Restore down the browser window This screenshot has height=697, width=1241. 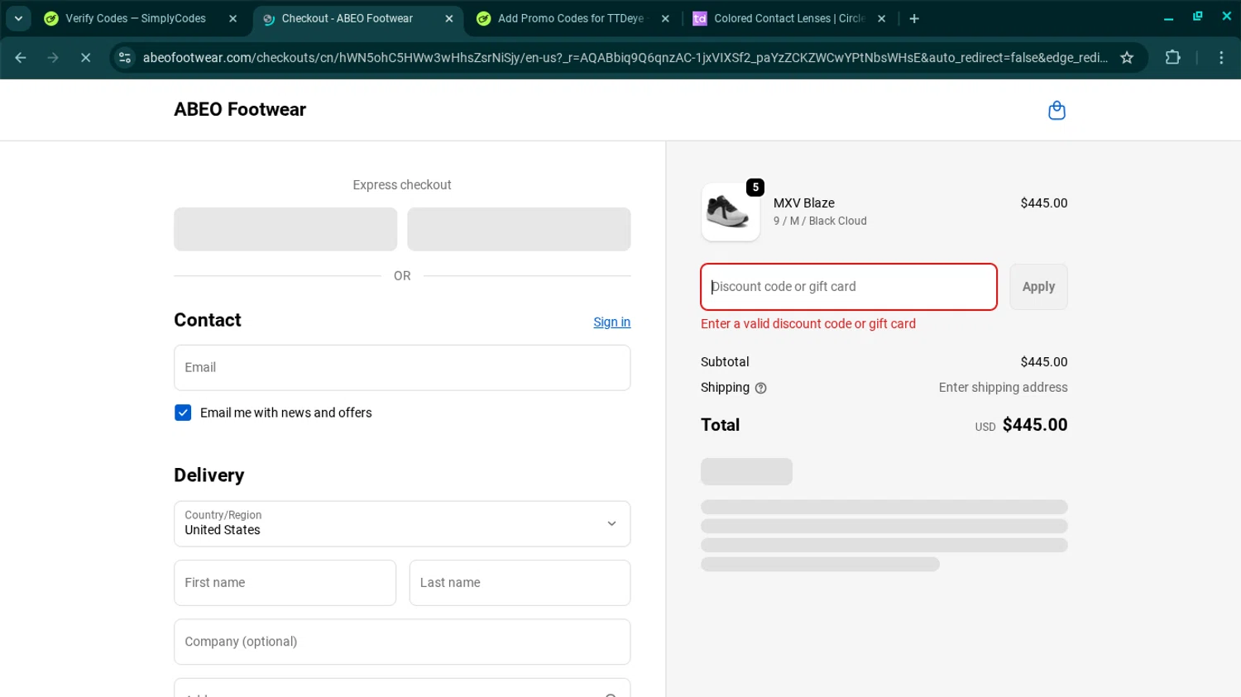(1197, 17)
